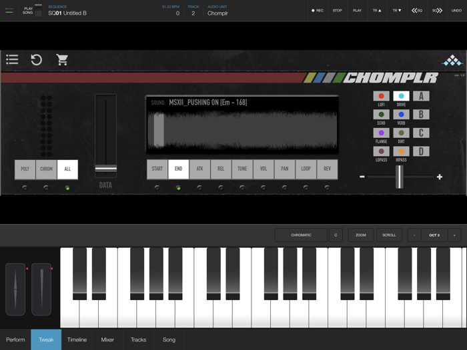Image resolution: width=467 pixels, height=350 pixels.
Task: Select preset bank B
Action: tap(421, 115)
